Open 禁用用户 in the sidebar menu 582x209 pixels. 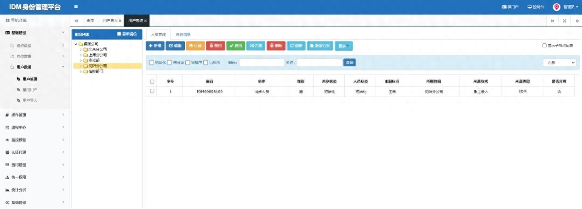(30, 90)
